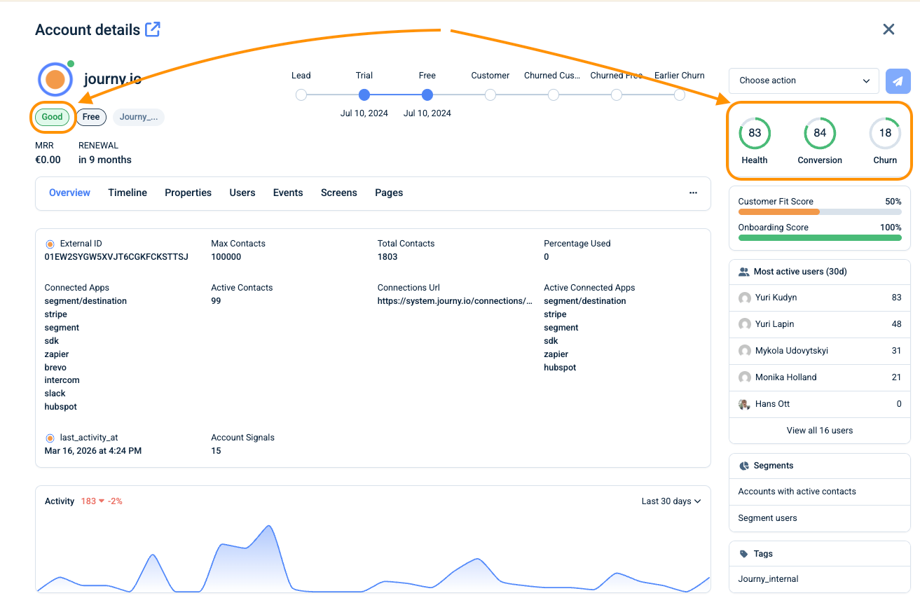Click the Good health status badge

pos(53,117)
